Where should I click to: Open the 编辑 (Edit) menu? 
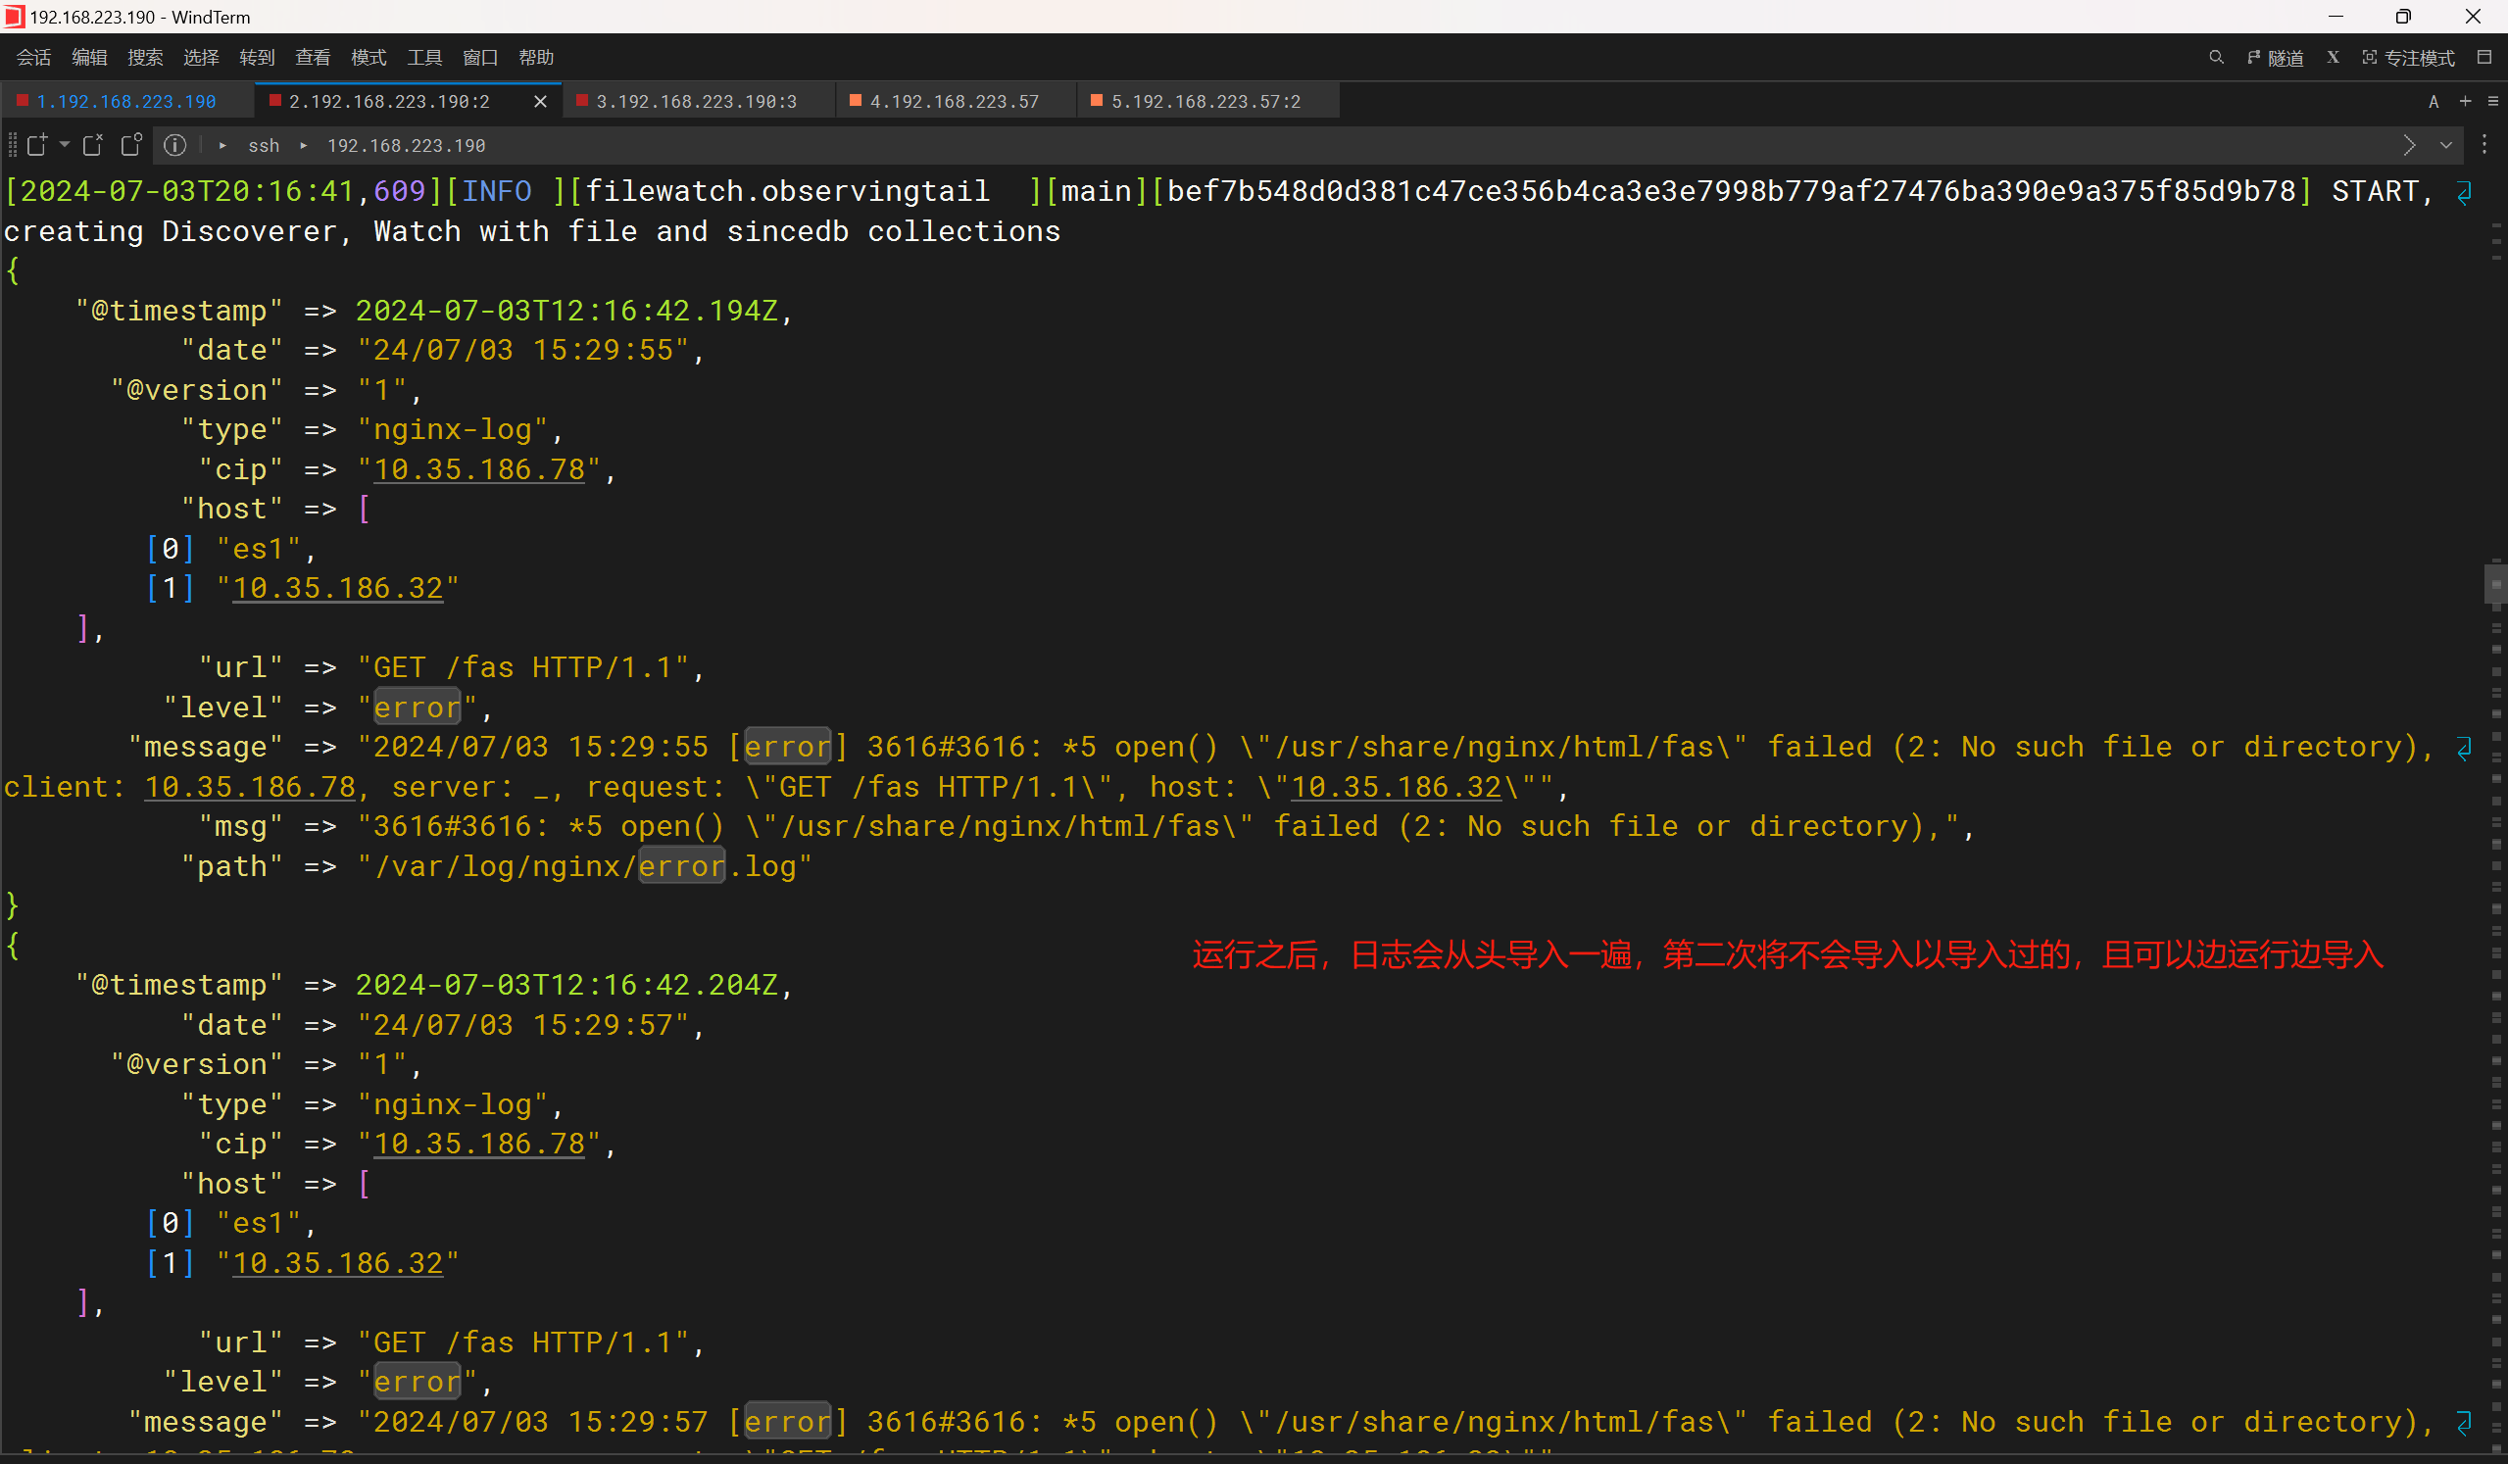point(89,58)
